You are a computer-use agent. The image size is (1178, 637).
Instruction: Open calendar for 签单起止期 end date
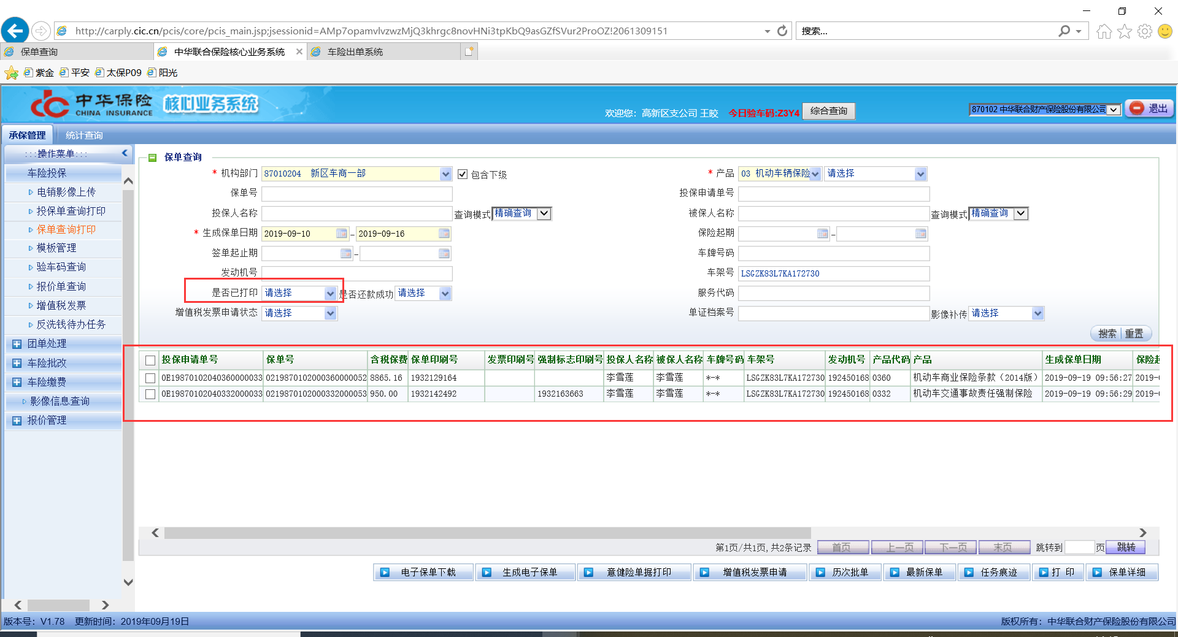point(444,253)
